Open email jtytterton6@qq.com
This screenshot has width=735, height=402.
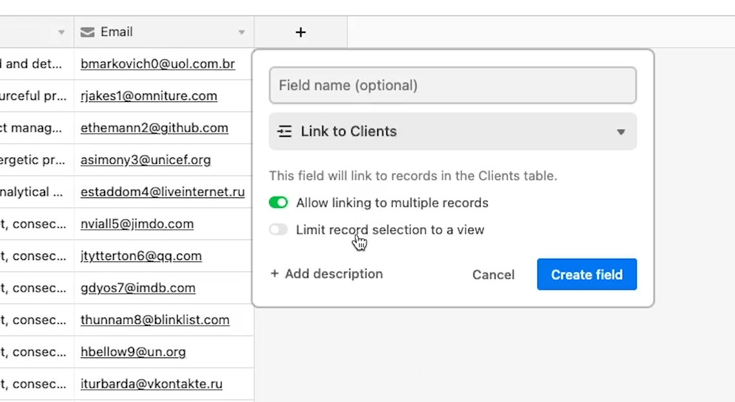click(141, 256)
